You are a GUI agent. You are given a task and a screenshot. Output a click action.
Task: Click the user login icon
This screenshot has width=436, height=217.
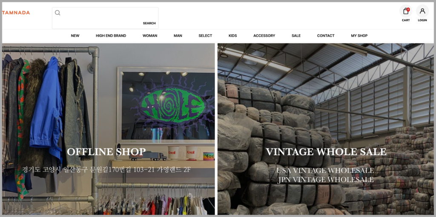point(422,11)
